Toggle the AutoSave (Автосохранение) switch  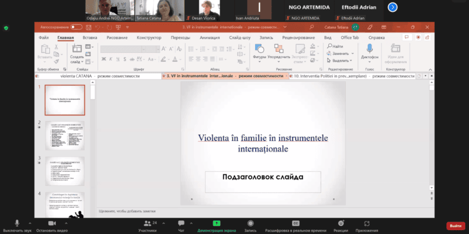click(x=76, y=27)
